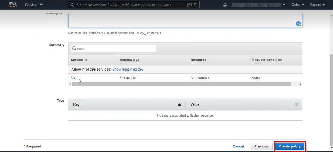The height and width of the screenshot is (152, 333).
Task: Click the Summary Filter input field
Action: (114, 49)
